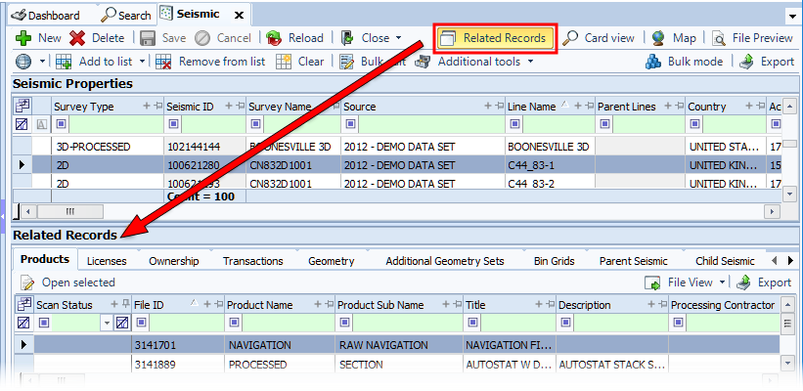Select Seismic ID 100621280 cell
This screenshot has height=391, width=803.
pos(204,165)
